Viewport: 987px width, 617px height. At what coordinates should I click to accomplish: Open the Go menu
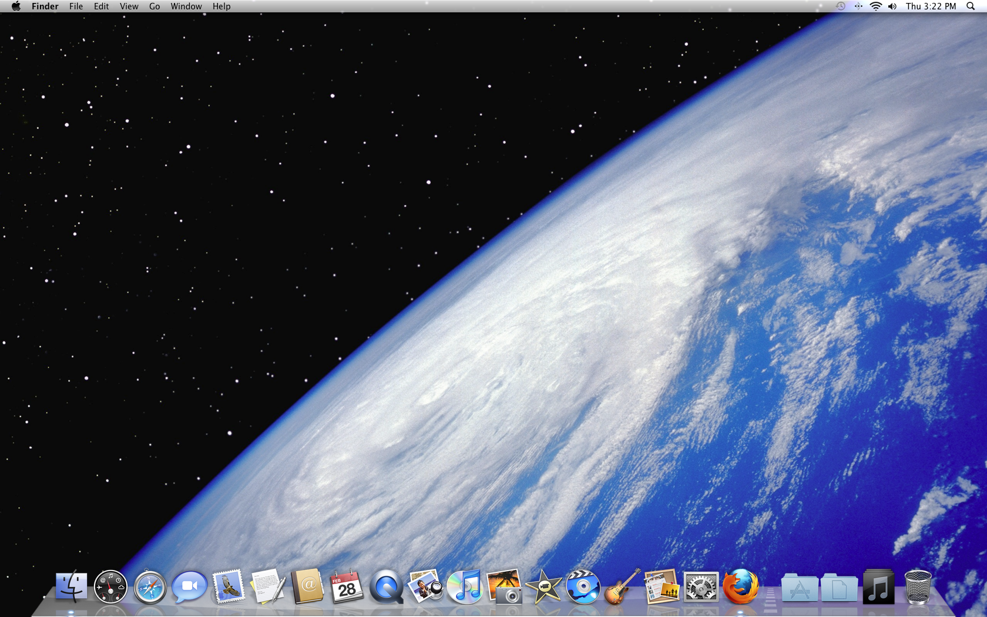[155, 6]
